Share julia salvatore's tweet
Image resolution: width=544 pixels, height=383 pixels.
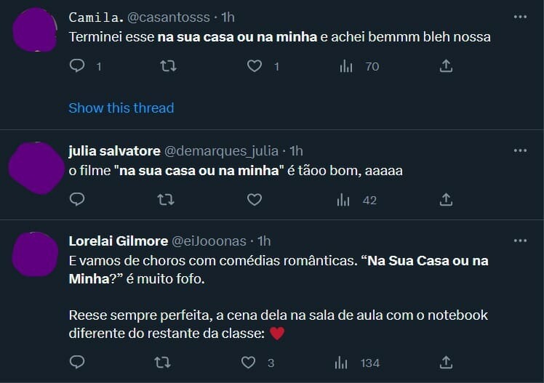tap(447, 199)
